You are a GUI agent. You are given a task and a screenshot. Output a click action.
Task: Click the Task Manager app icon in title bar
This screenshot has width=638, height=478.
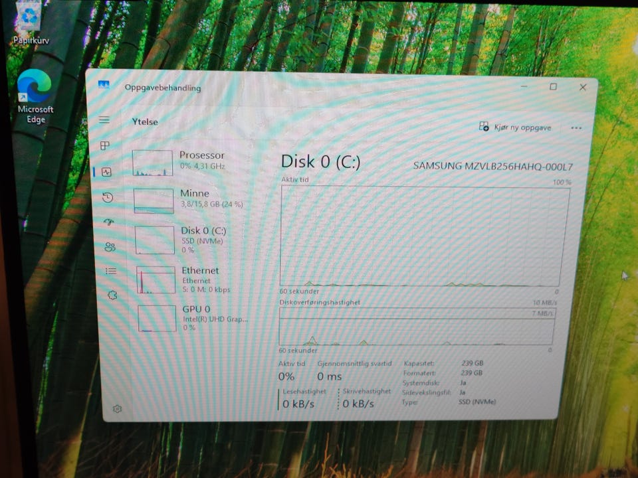point(104,85)
